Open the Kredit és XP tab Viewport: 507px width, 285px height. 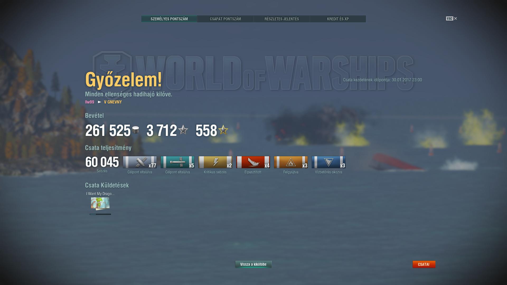[338, 19]
